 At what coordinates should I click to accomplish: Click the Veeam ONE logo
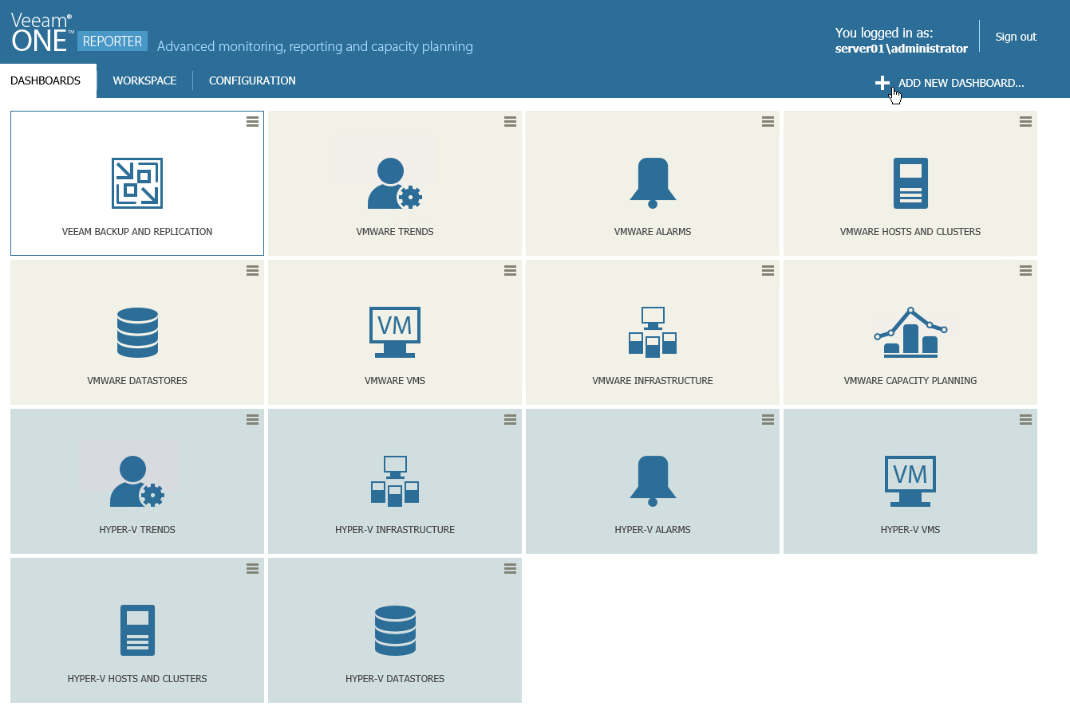tap(41, 33)
